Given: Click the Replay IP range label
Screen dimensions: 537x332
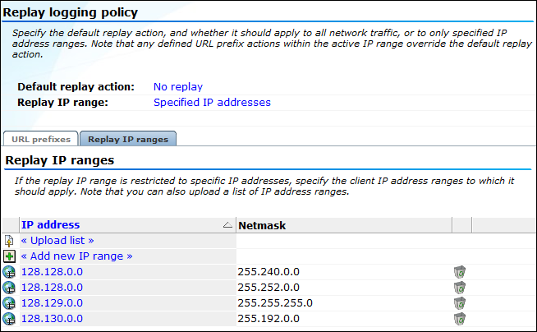Looking at the screenshot, I should [62, 103].
